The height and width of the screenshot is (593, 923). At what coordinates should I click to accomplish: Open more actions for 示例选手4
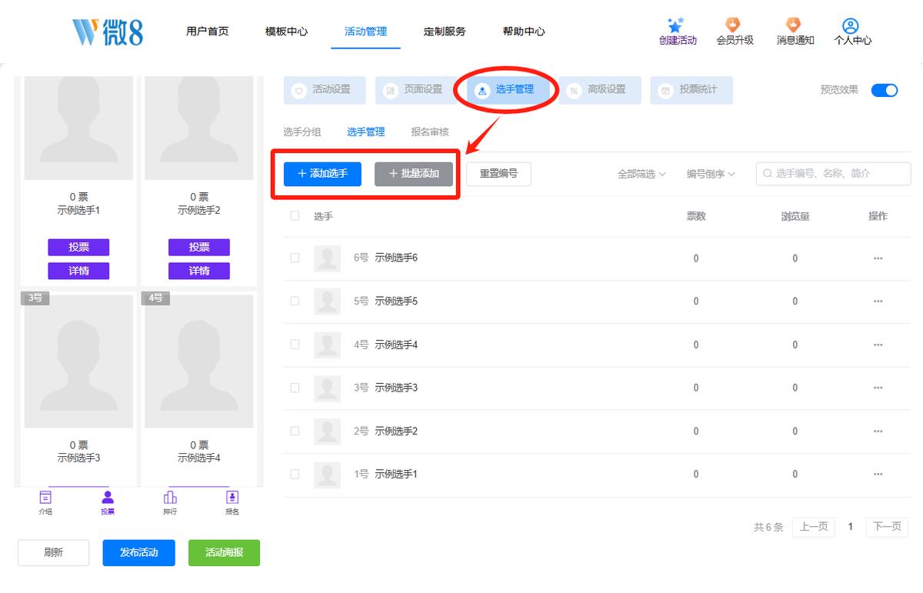tap(878, 345)
